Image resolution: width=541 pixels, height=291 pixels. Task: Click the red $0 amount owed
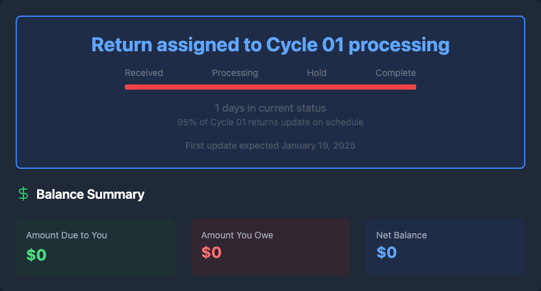click(211, 253)
